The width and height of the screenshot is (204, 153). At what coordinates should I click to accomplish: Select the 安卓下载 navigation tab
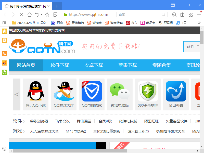tap(94, 65)
